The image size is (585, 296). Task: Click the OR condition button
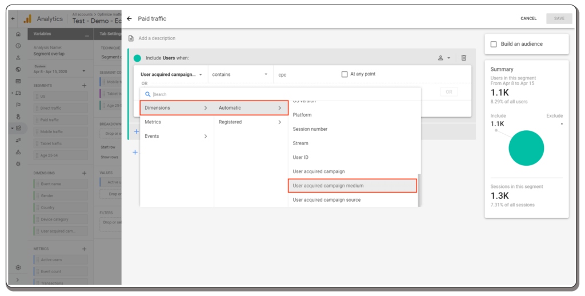coord(449,92)
